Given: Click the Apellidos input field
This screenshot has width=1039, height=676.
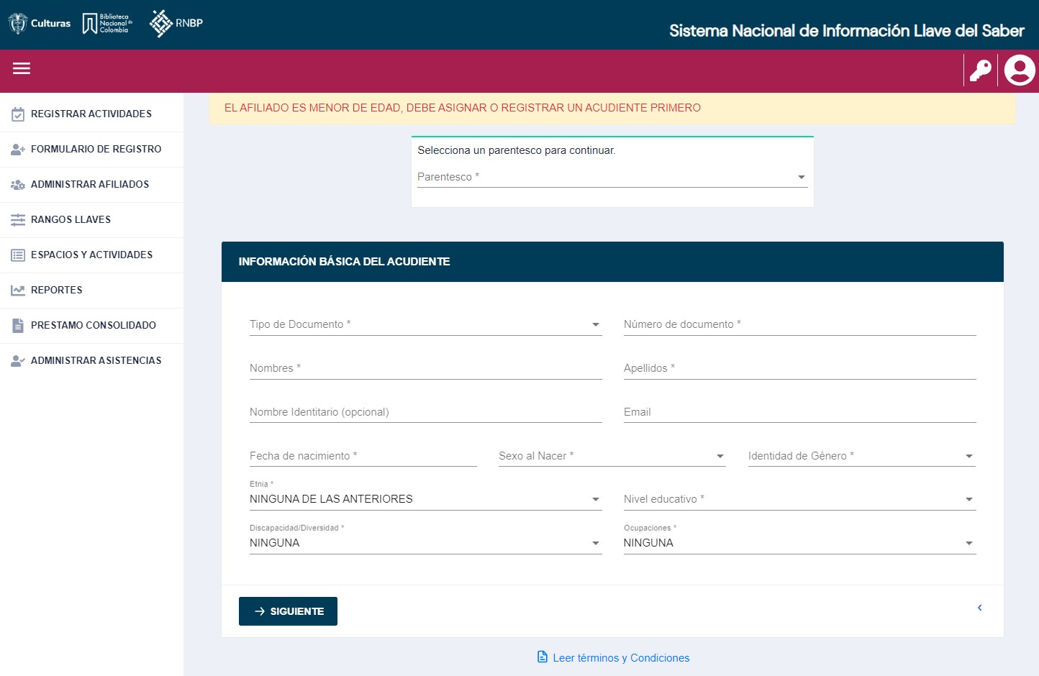Looking at the screenshot, I should (799, 368).
